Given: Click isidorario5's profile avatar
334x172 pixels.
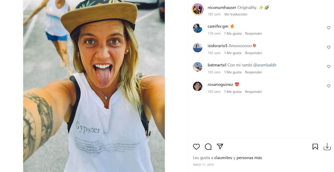Looking at the screenshot, I should pos(197,47).
